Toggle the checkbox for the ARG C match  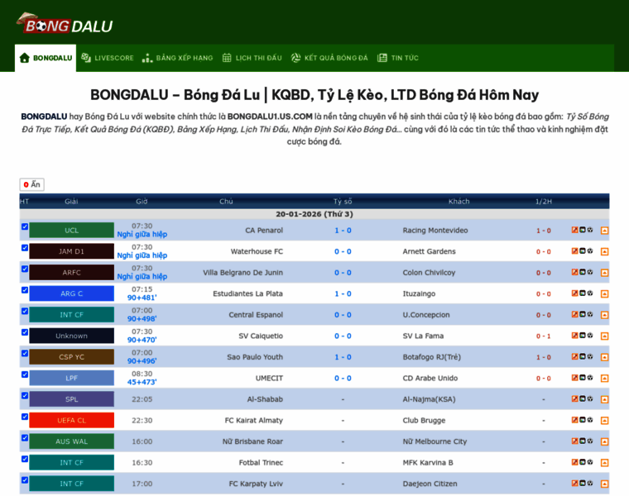pyautogui.click(x=24, y=290)
